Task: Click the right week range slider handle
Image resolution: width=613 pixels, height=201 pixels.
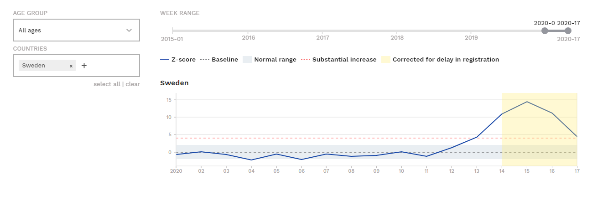Action: point(568,31)
